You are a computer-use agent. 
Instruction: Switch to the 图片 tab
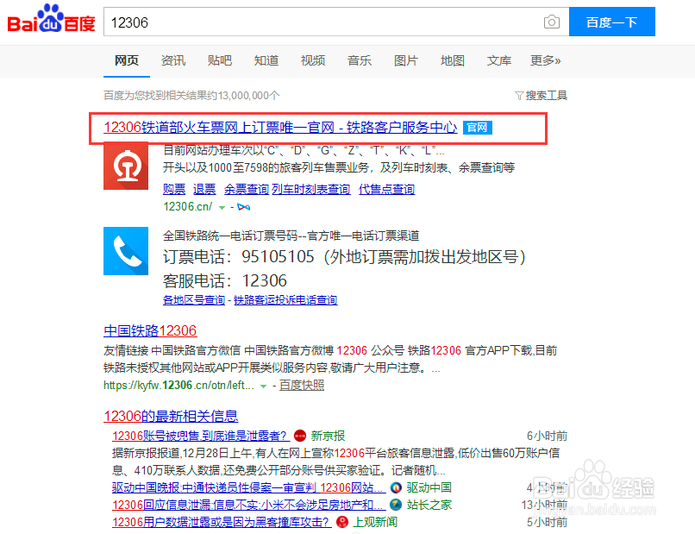406,60
